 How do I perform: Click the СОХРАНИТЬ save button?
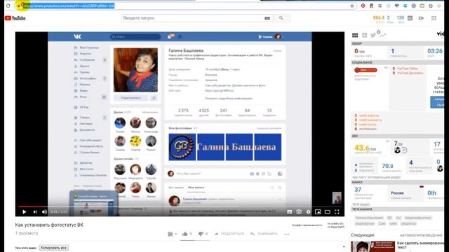click(264, 234)
